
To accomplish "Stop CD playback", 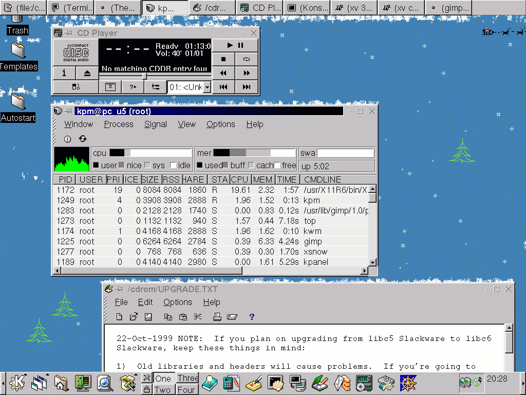I will [223, 60].
